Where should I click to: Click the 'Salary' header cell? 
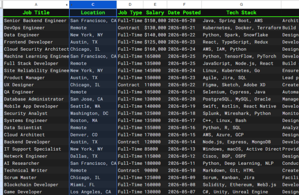click(x=155, y=13)
